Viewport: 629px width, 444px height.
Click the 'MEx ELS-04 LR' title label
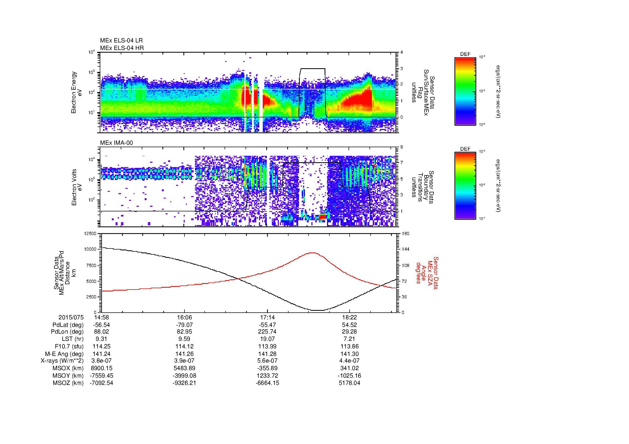point(121,41)
